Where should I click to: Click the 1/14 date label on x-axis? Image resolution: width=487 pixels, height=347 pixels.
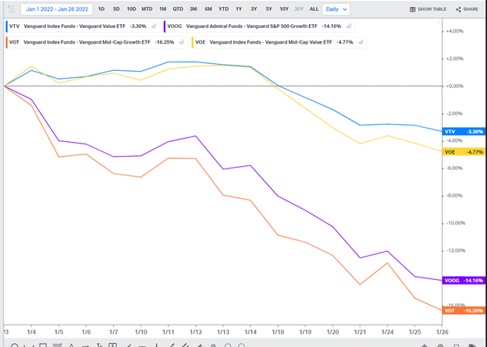tap(251, 332)
